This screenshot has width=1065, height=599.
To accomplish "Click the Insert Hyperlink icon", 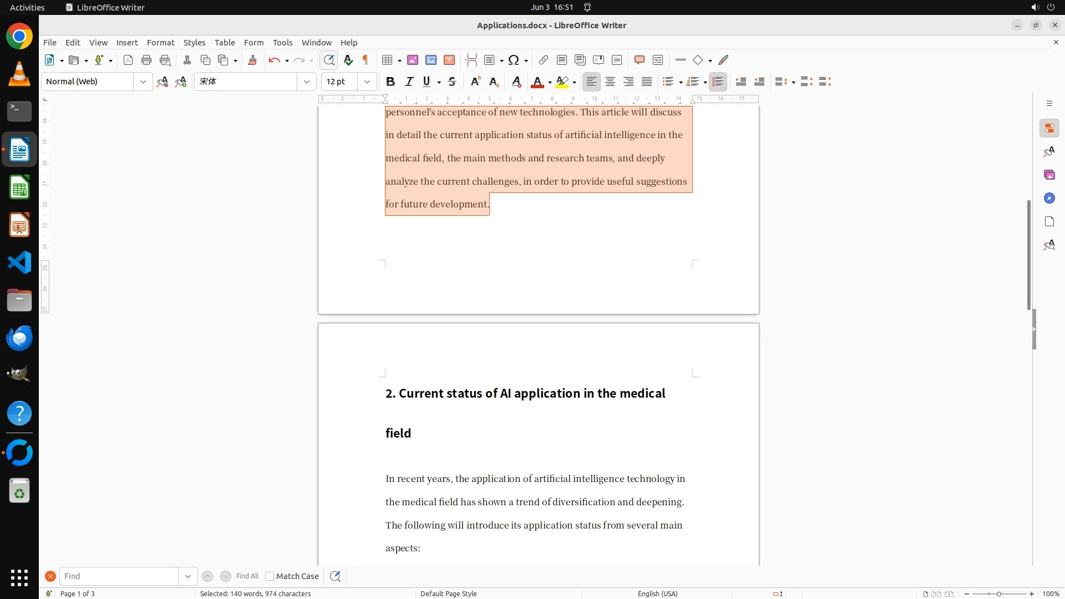I will click(544, 60).
